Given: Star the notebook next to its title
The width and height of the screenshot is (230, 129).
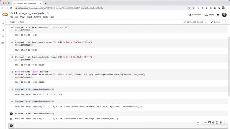Looking at the screenshot, I should pos(48,13).
